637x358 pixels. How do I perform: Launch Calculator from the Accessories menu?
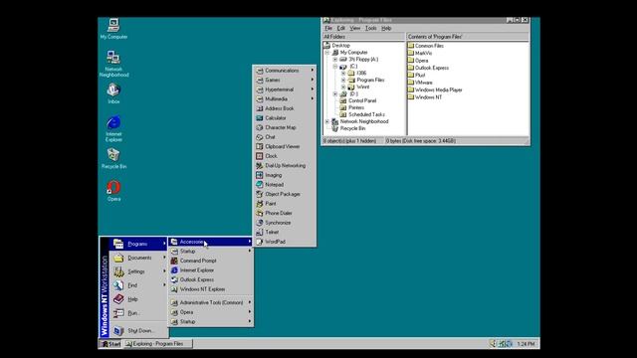(x=284, y=118)
